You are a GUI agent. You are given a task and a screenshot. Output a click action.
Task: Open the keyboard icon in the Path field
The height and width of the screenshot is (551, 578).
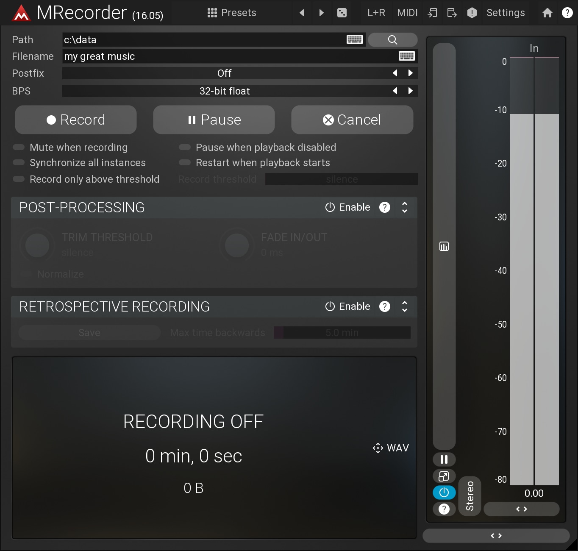[355, 39]
